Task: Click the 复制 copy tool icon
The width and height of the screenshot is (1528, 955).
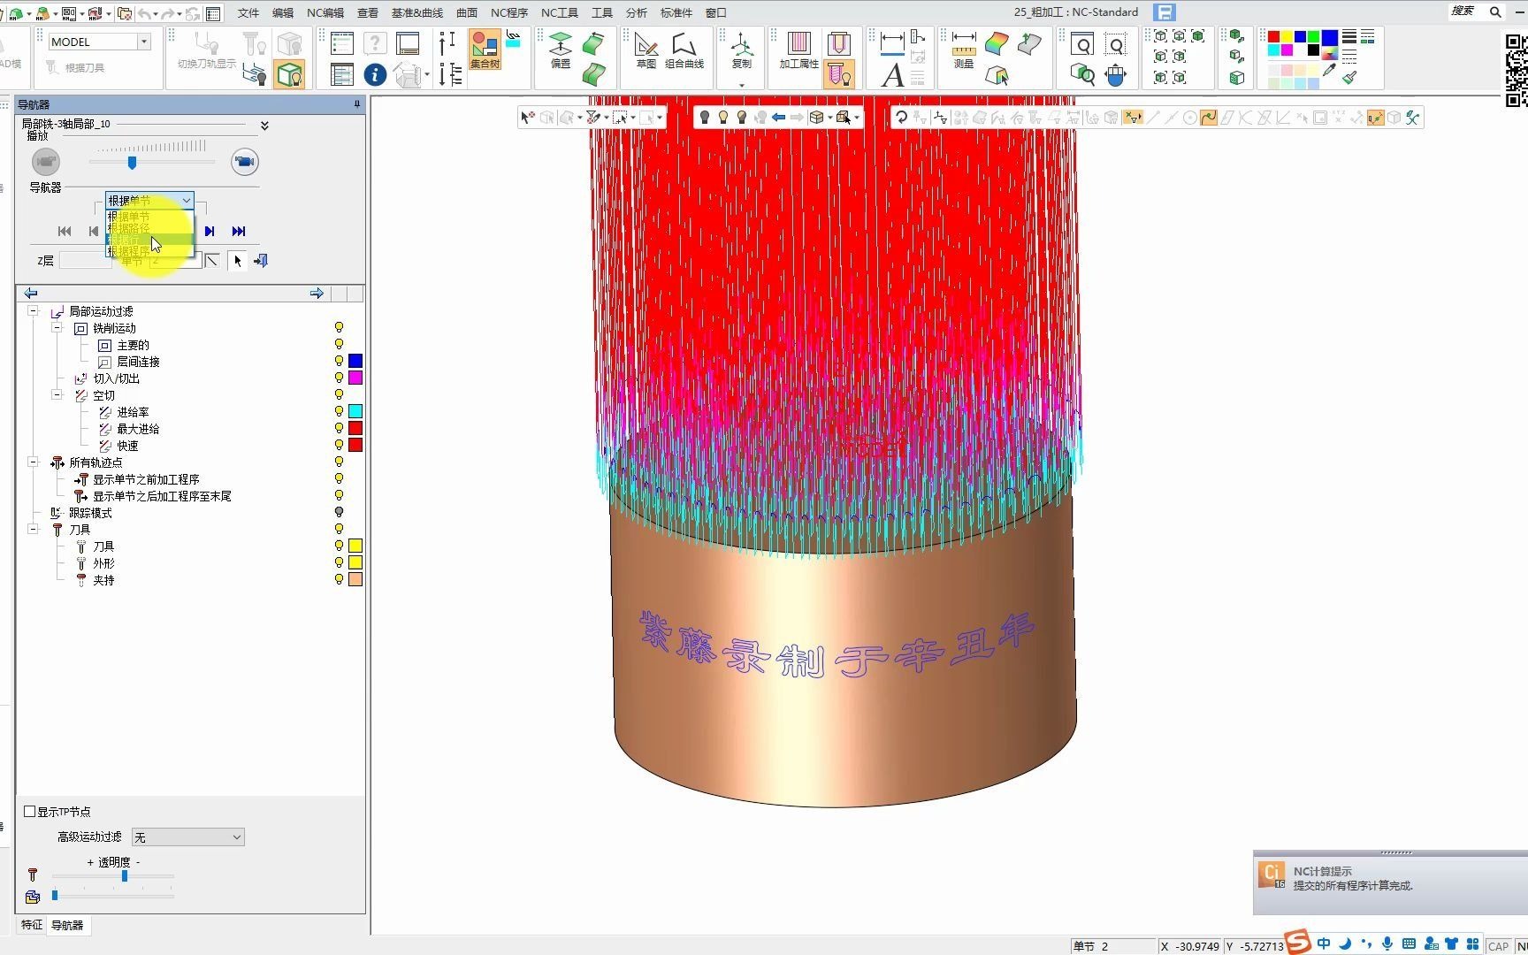Action: pos(742,50)
